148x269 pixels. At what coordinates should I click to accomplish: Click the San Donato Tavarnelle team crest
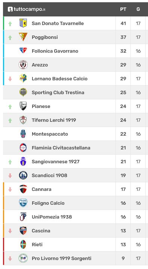pyautogui.click(x=23, y=23)
